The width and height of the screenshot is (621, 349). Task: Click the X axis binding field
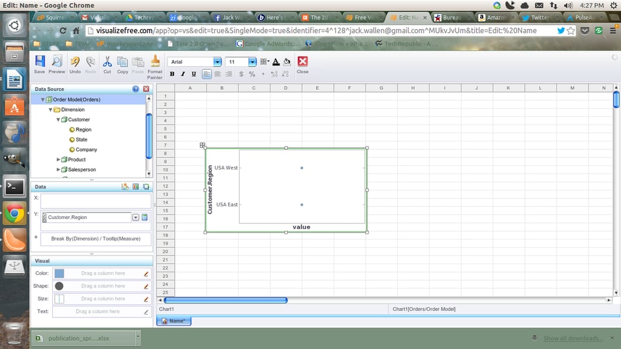(96, 201)
